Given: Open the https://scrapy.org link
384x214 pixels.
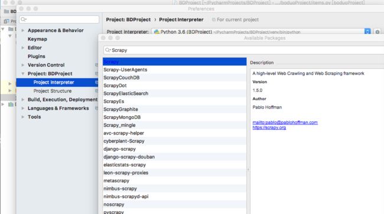Looking at the screenshot, I should point(269,127).
